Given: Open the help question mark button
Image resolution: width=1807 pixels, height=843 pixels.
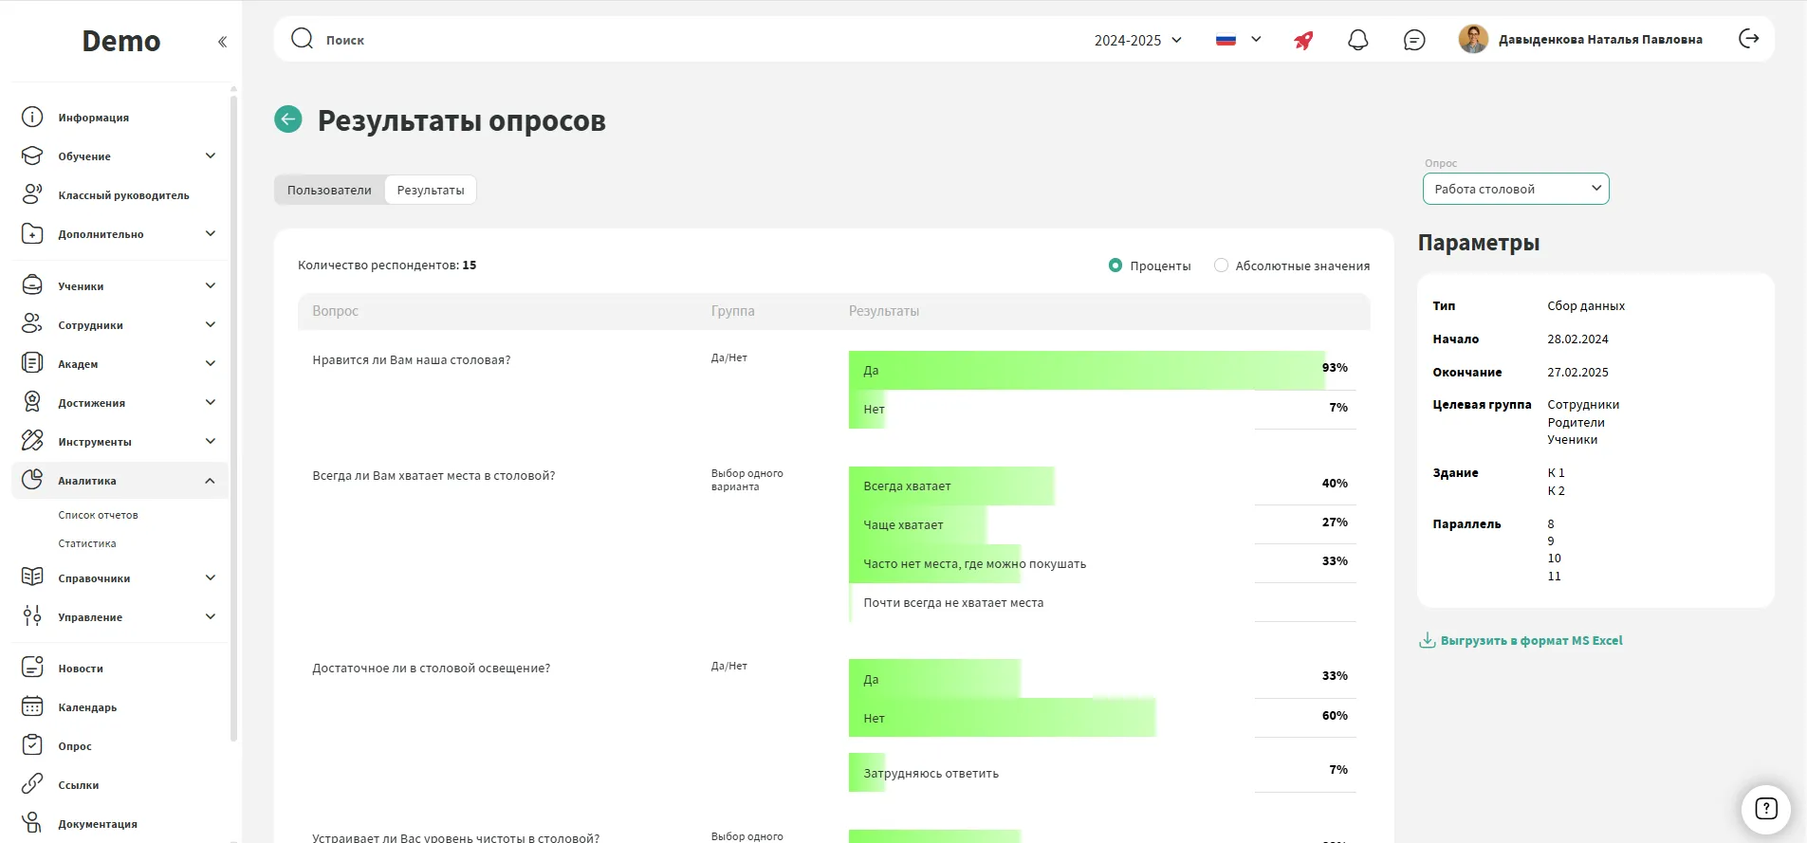Looking at the screenshot, I should pyautogui.click(x=1765, y=808).
